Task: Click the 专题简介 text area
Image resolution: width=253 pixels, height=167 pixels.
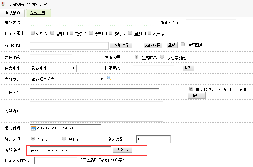Action: click(96, 111)
